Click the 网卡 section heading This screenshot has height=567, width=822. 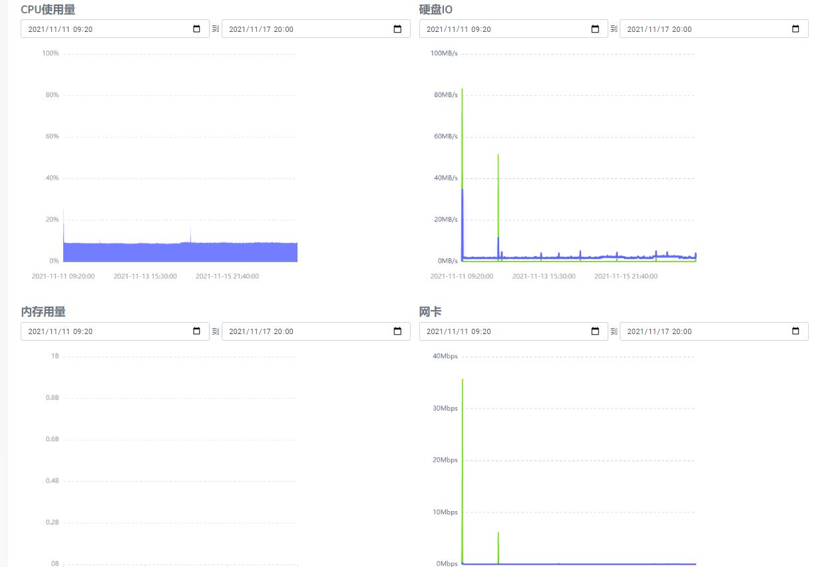coord(430,311)
